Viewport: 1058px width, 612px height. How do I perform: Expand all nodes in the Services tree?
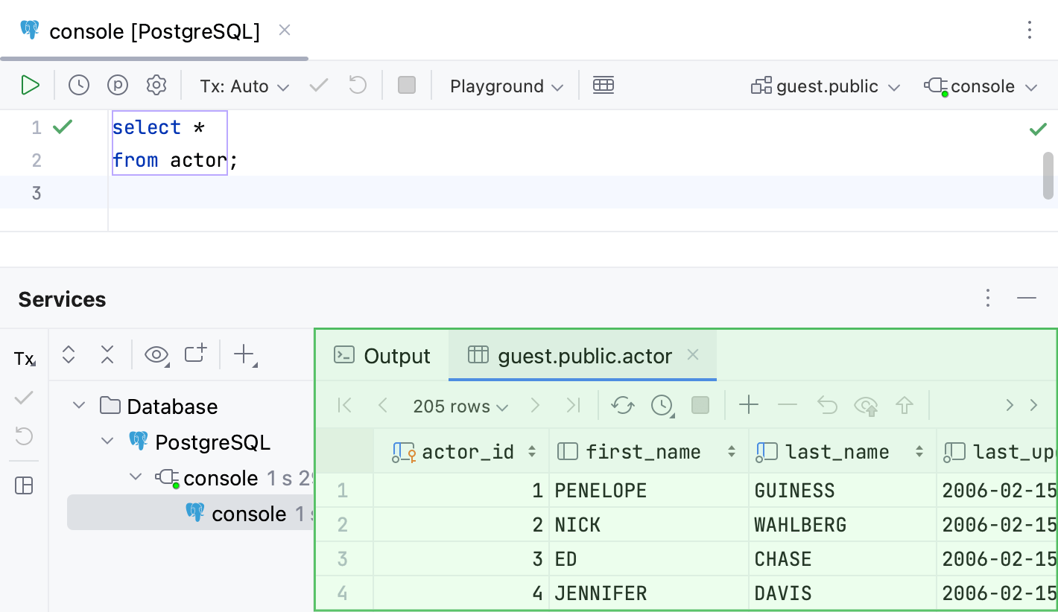click(x=68, y=355)
